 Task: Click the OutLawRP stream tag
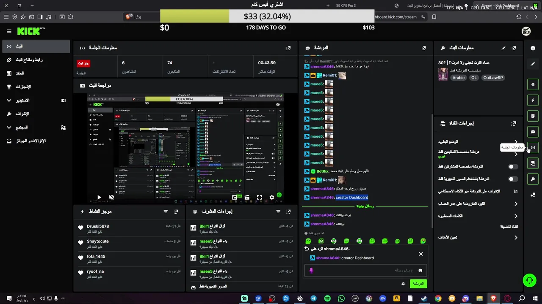coord(493,78)
